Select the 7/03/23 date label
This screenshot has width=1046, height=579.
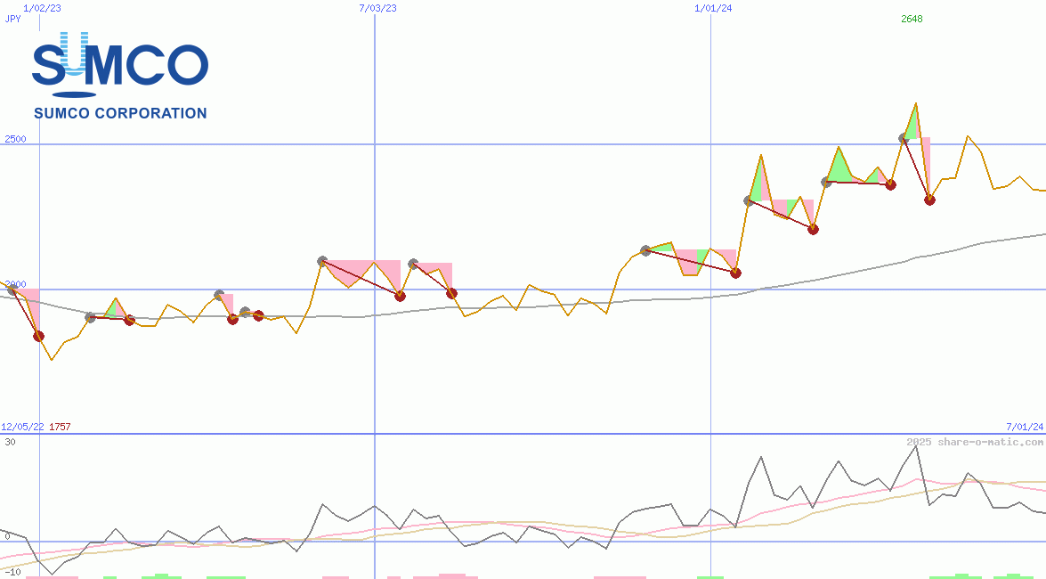[377, 8]
